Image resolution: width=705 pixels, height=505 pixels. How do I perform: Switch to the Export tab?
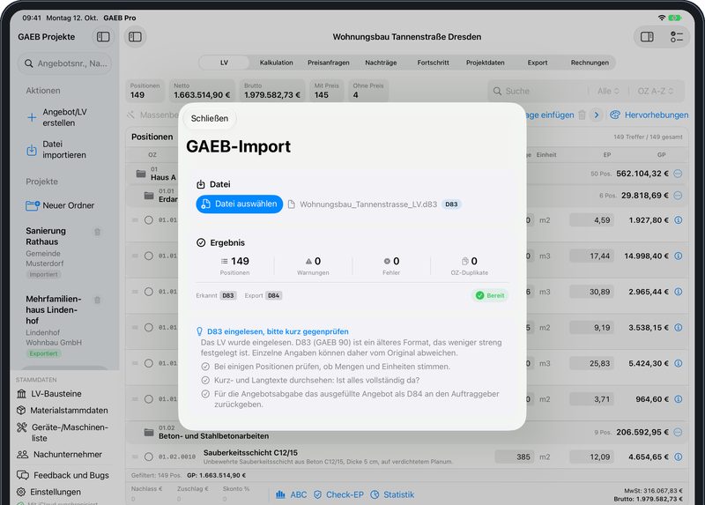click(x=538, y=63)
